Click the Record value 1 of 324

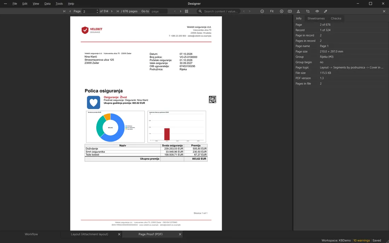pos(325,30)
